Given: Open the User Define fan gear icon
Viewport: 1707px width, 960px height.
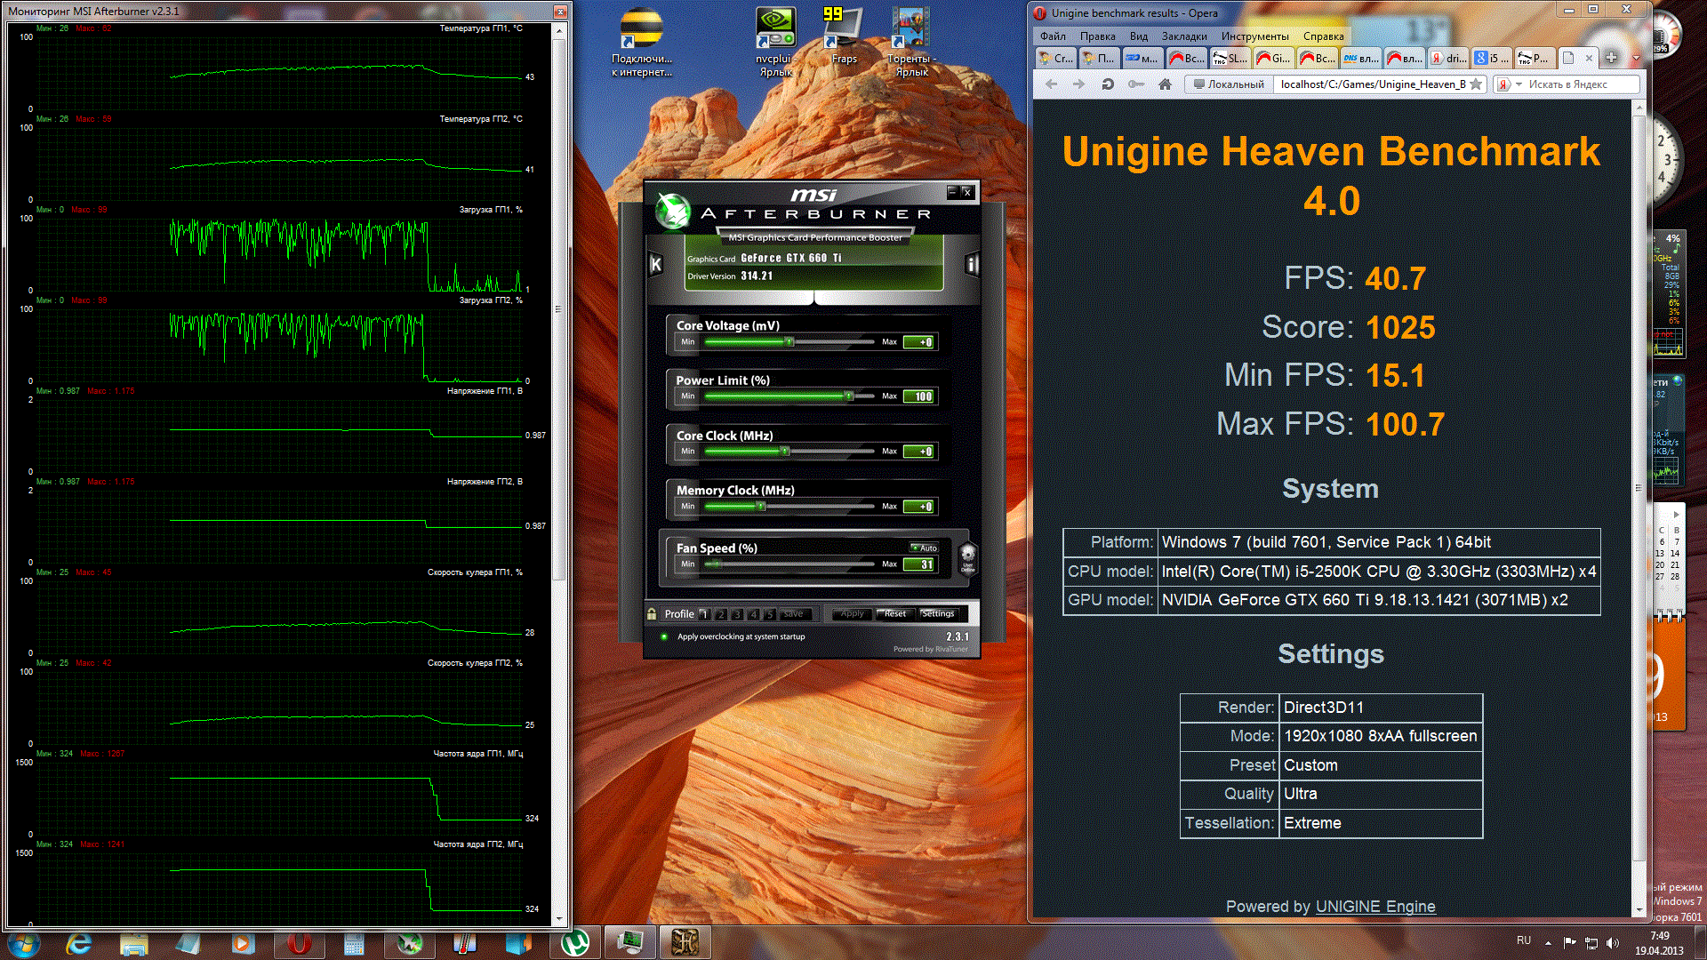Looking at the screenshot, I should 967,558.
